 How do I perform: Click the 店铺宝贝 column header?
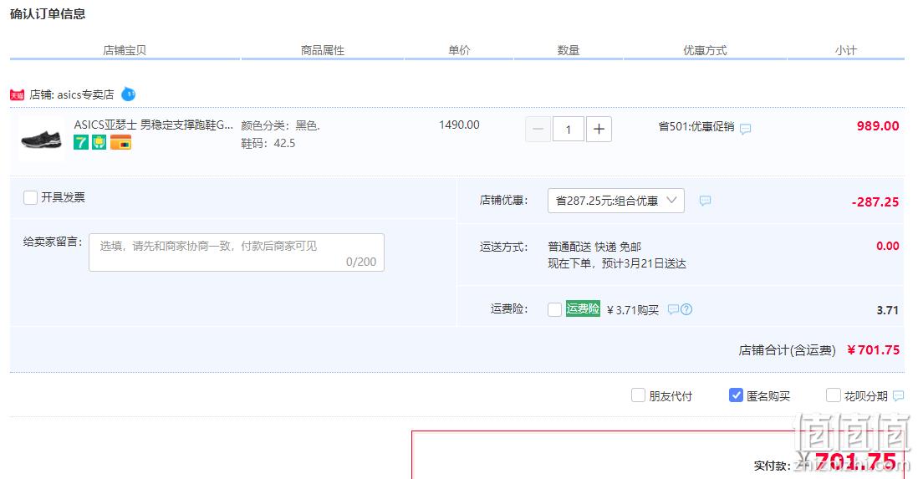point(125,50)
